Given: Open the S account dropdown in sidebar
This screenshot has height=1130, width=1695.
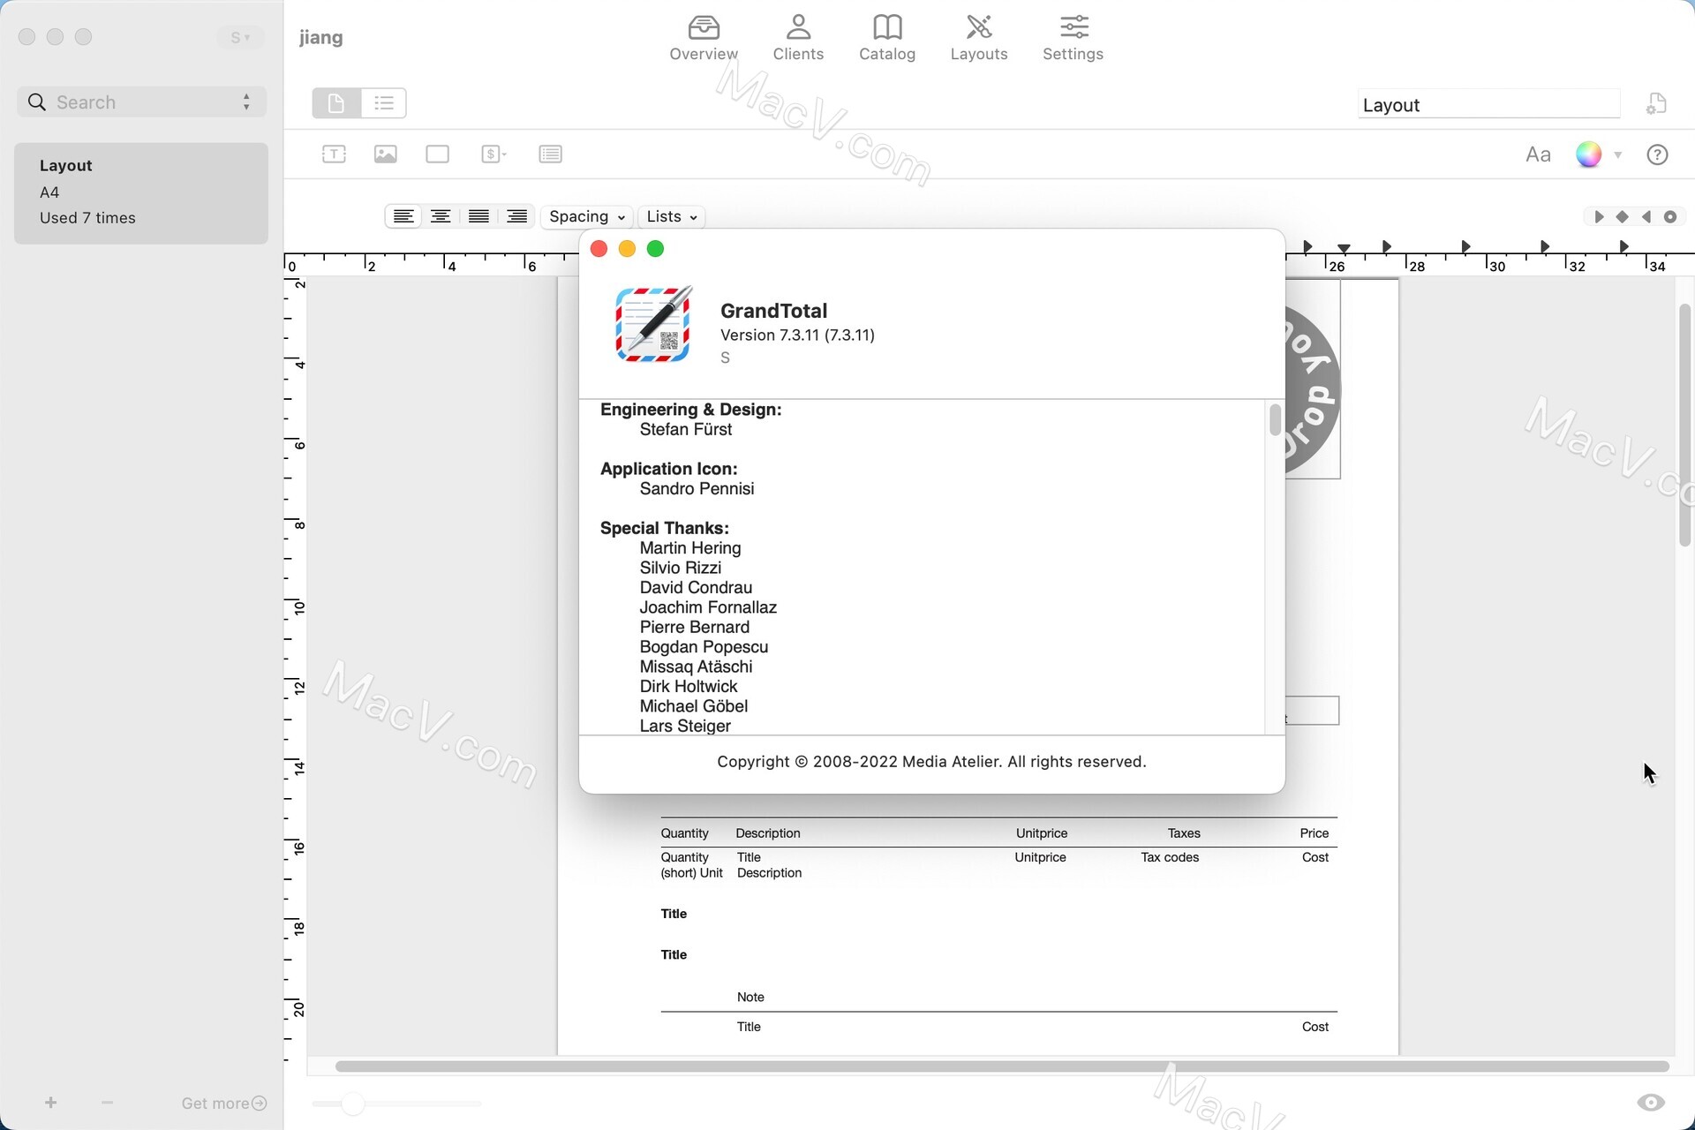Looking at the screenshot, I should (x=240, y=37).
